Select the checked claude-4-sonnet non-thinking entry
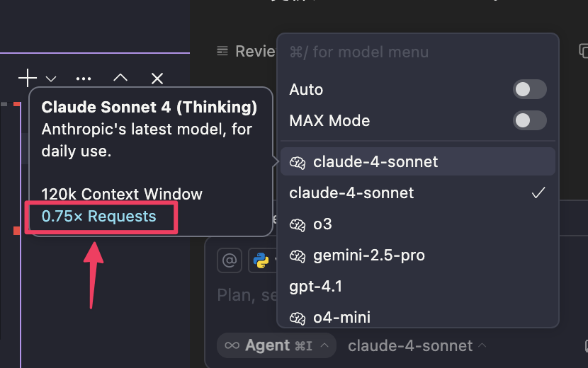588x368 pixels. [x=418, y=192]
